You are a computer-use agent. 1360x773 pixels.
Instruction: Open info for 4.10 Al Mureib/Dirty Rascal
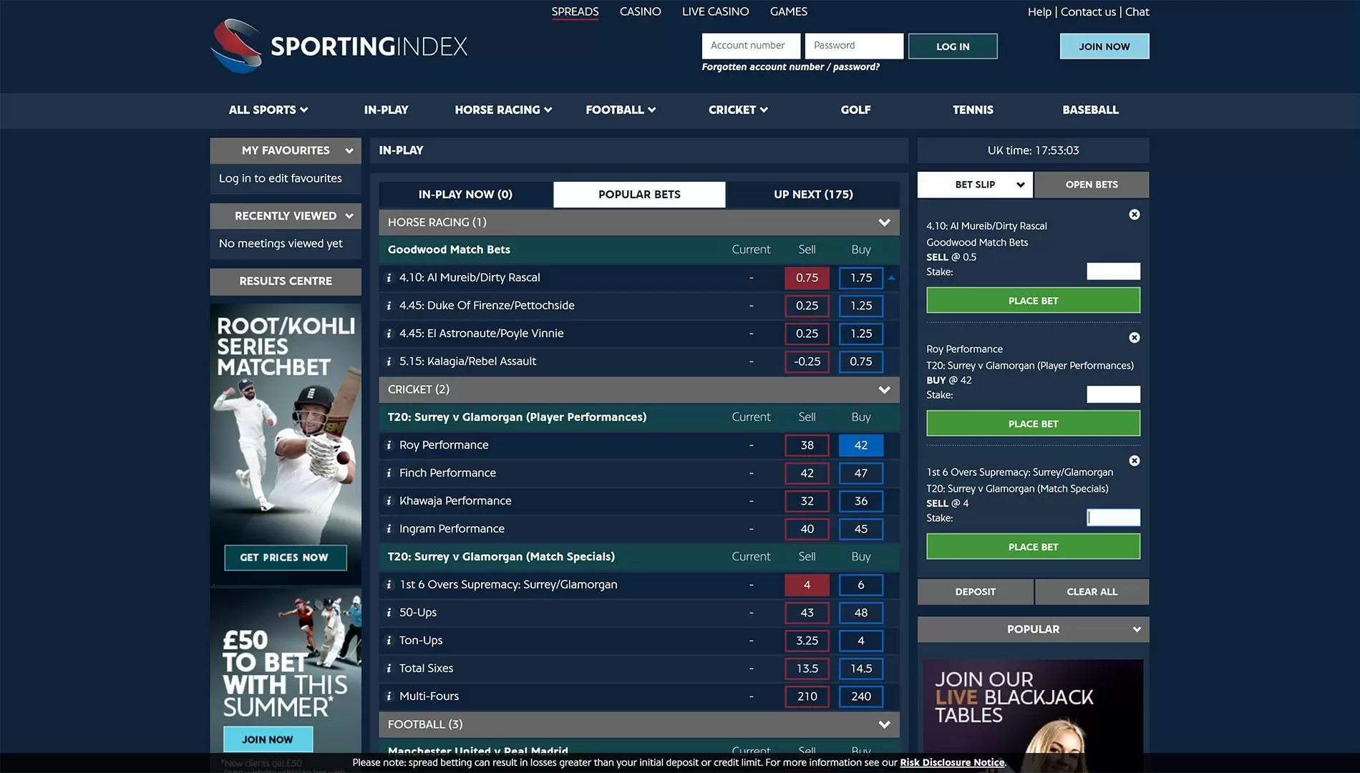389,278
